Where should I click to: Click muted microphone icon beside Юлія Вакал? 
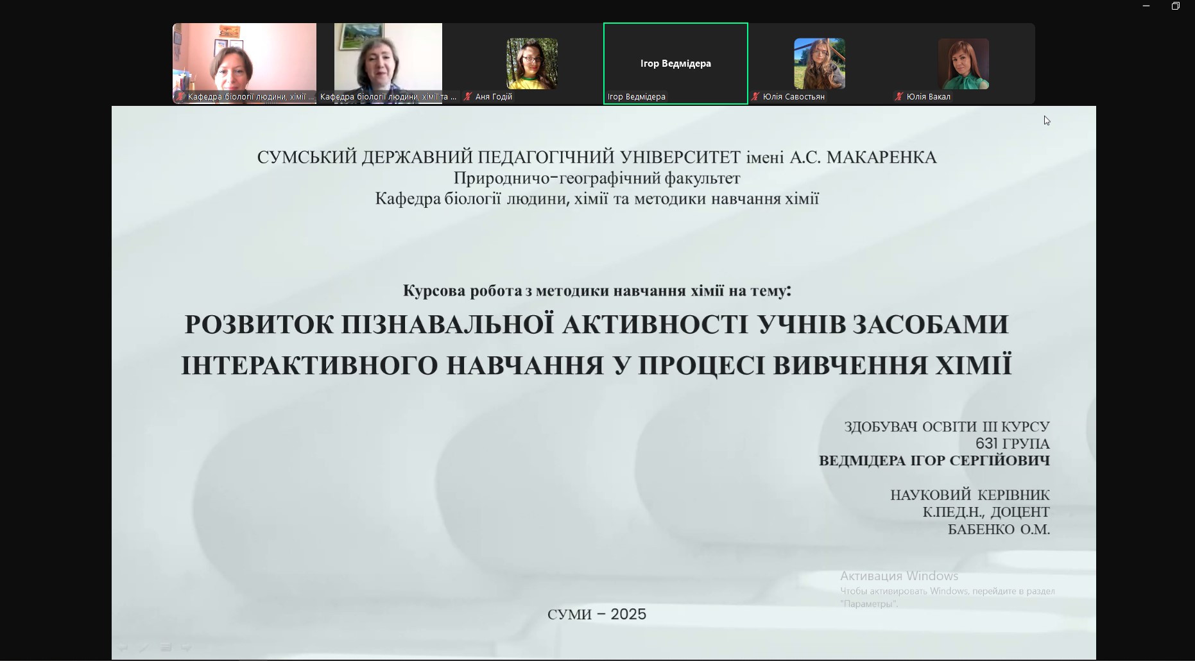899,97
